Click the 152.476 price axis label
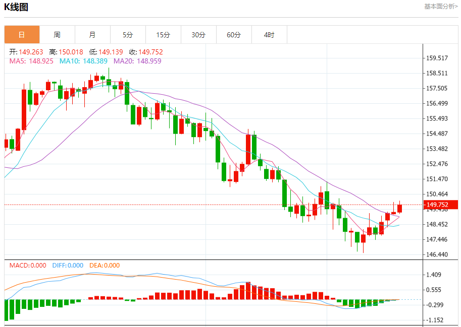Screen dimensions: 461x327 pos(437,164)
